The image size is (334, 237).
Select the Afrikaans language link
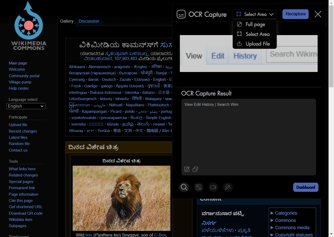pos(77,67)
